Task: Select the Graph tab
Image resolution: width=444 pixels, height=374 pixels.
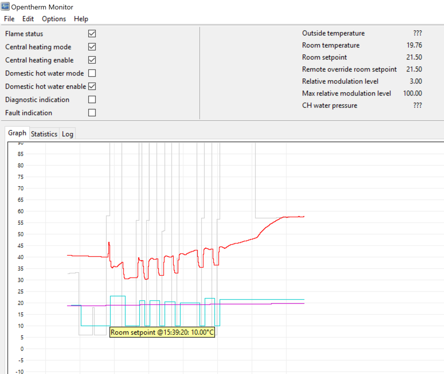Action: [17, 133]
